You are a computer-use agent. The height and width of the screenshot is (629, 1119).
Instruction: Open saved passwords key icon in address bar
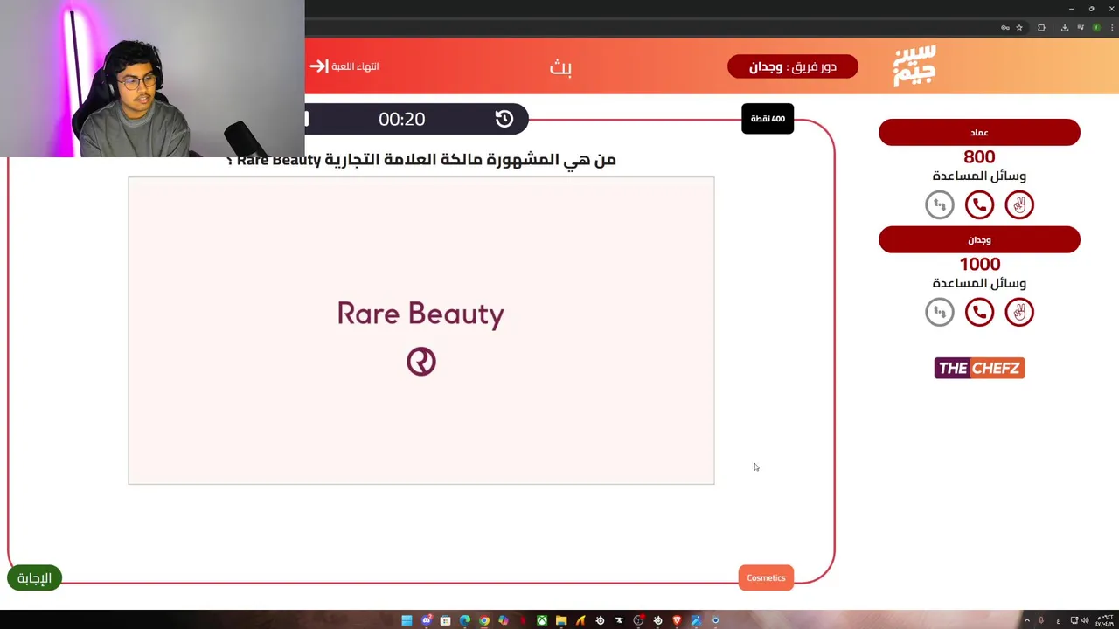coord(1005,28)
